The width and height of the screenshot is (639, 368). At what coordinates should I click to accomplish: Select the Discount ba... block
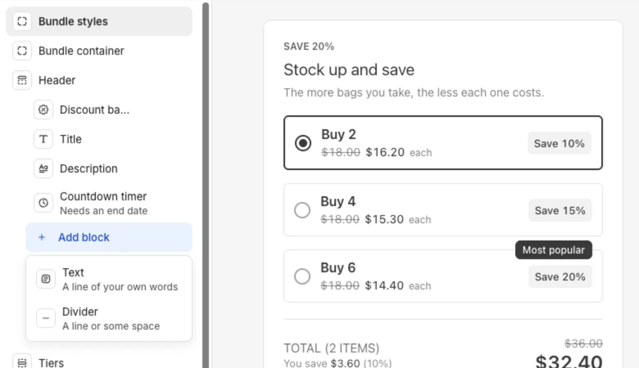[109, 110]
